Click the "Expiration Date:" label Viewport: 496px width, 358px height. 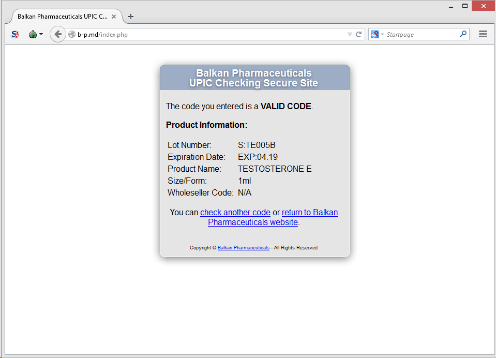[197, 157]
